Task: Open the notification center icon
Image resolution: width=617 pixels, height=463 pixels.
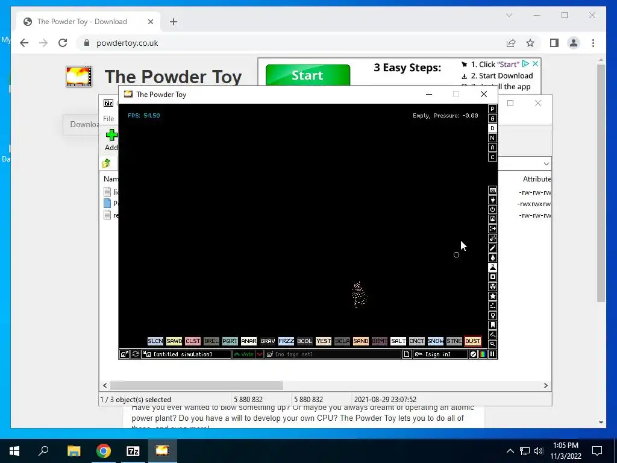Action: 597,451
